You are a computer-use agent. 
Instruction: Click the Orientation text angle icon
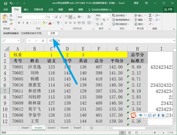coord(79,17)
